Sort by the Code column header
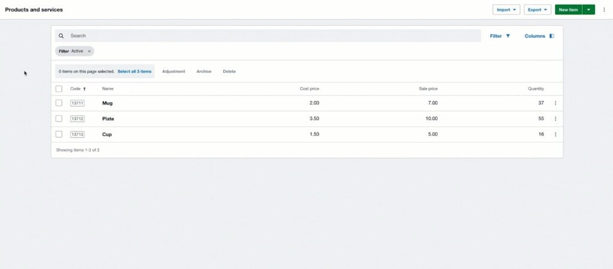Image resolution: width=613 pixels, height=269 pixels. [x=76, y=88]
